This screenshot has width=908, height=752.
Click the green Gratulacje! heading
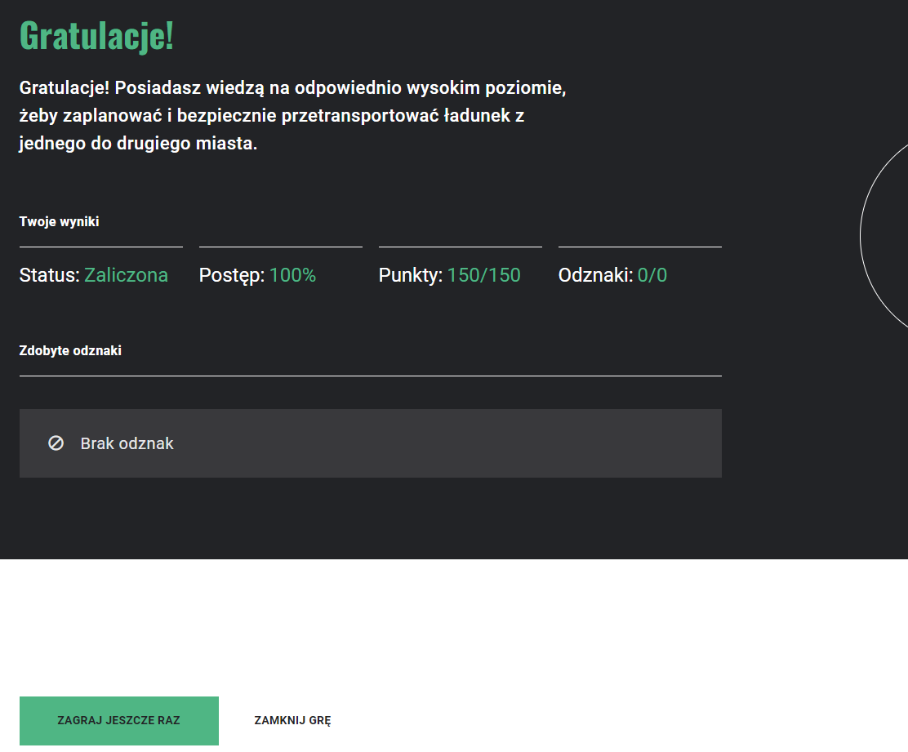(x=96, y=36)
